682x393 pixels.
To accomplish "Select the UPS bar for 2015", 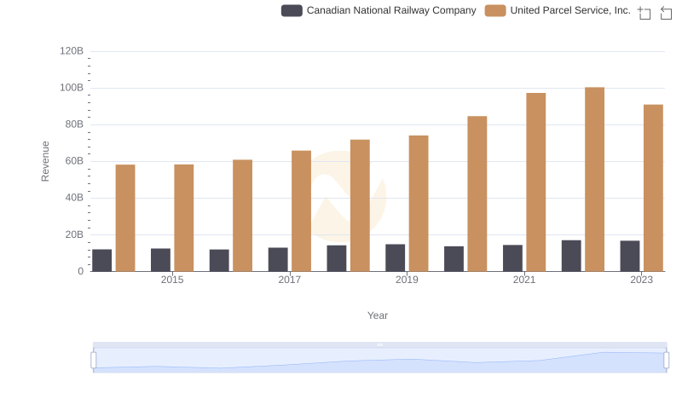I will (x=184, y=218).
